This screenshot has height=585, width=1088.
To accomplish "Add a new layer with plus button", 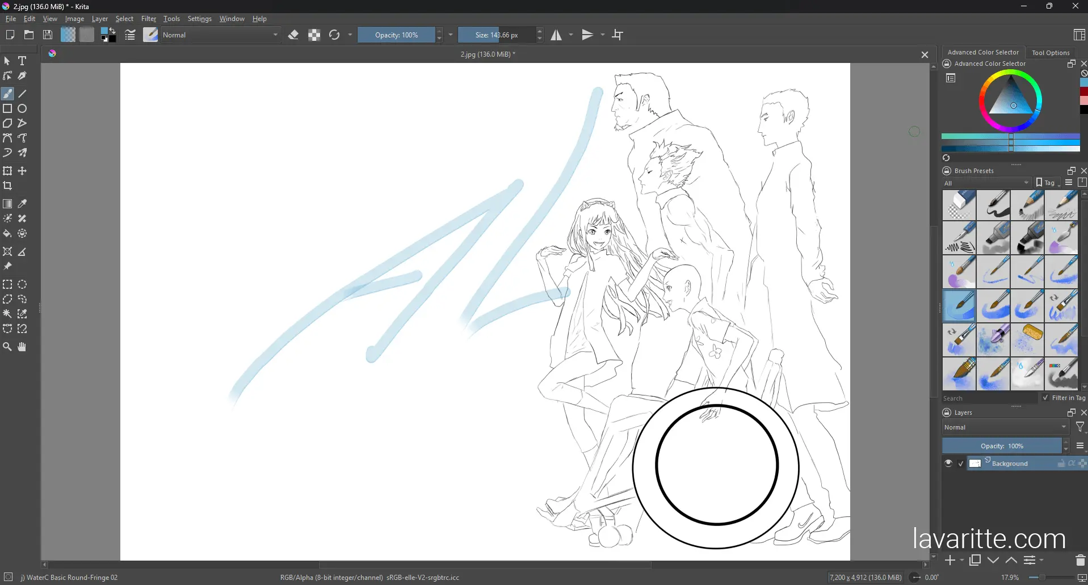I will [x=950, y=560].
